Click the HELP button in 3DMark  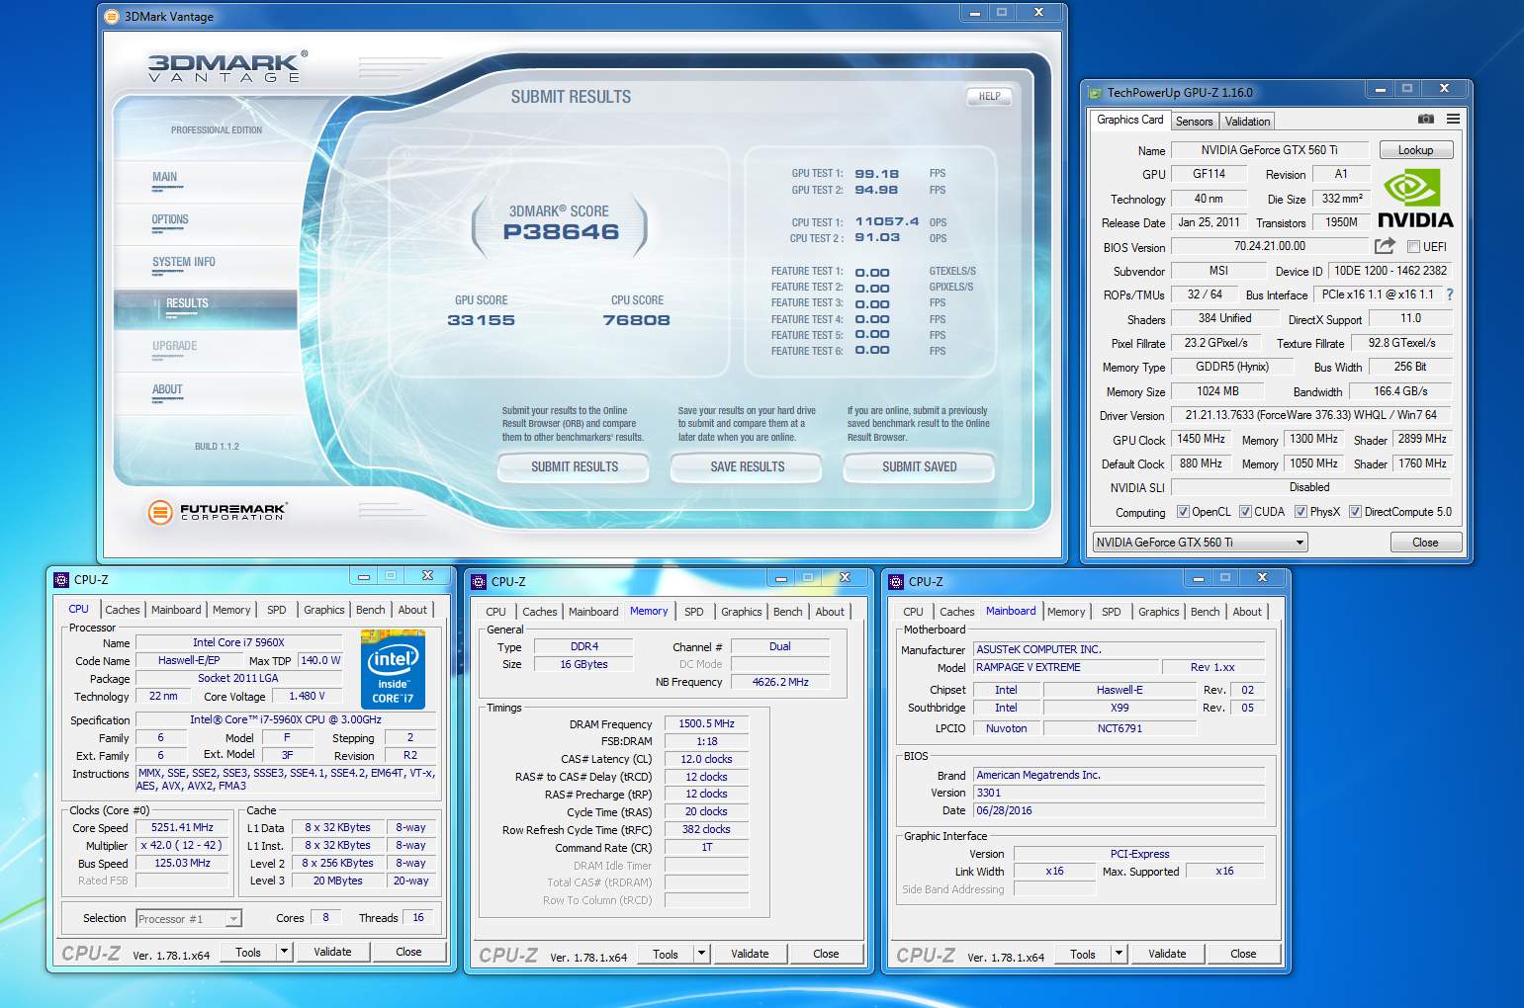pyautogui.click(x=990, y=96)
